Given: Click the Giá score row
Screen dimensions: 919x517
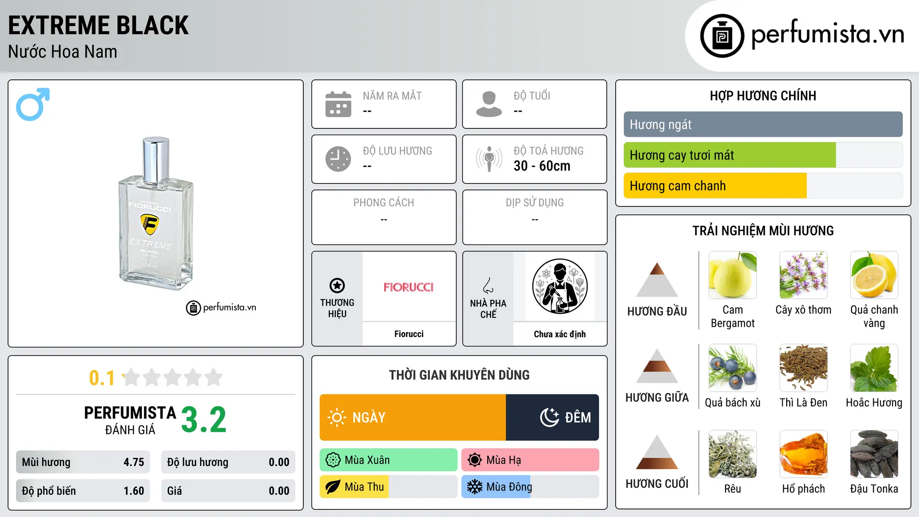Looking at the screenshot, I should point(228,491).
